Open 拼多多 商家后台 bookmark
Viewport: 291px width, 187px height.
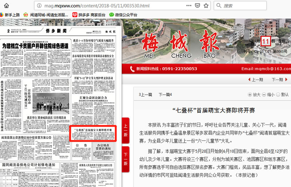click(89, 15)
